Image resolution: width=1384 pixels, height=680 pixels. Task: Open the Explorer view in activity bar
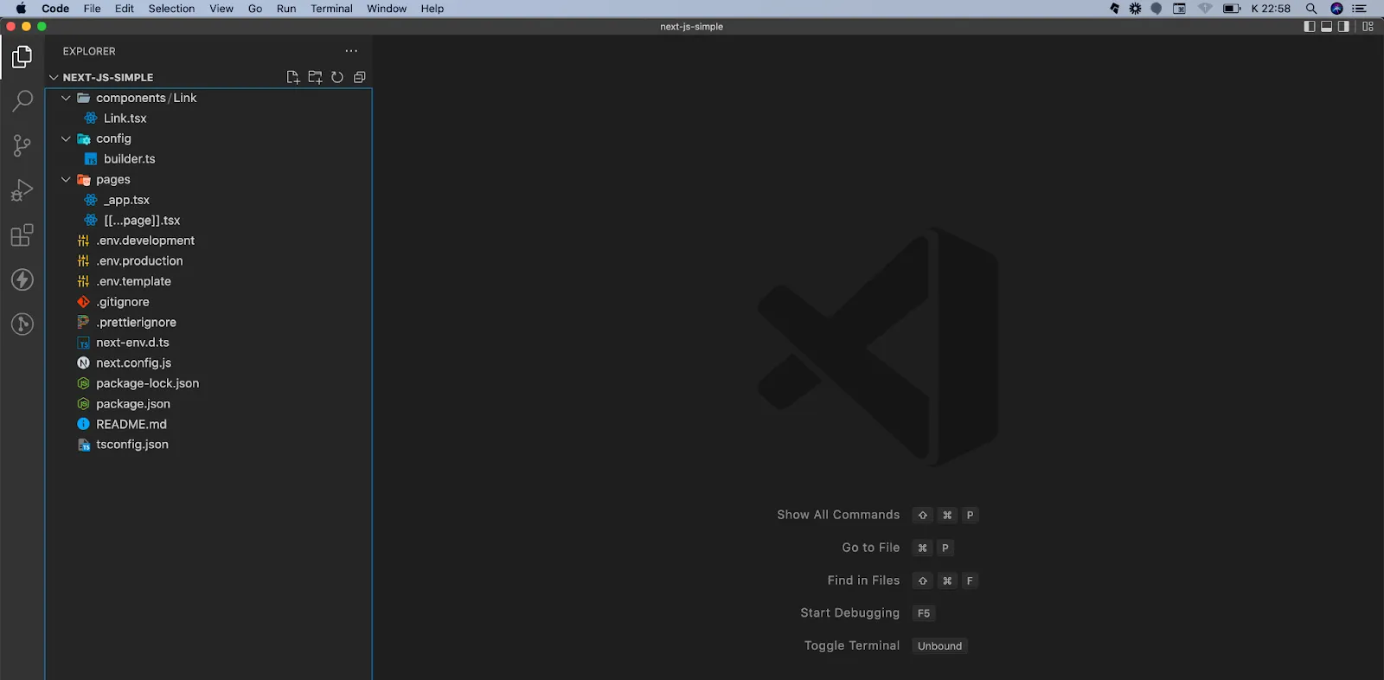[x=22, y=57]
